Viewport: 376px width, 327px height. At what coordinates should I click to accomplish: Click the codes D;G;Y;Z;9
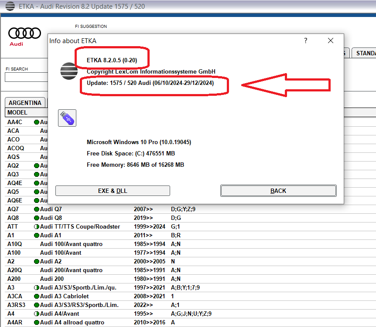click(x=183, y=209)
